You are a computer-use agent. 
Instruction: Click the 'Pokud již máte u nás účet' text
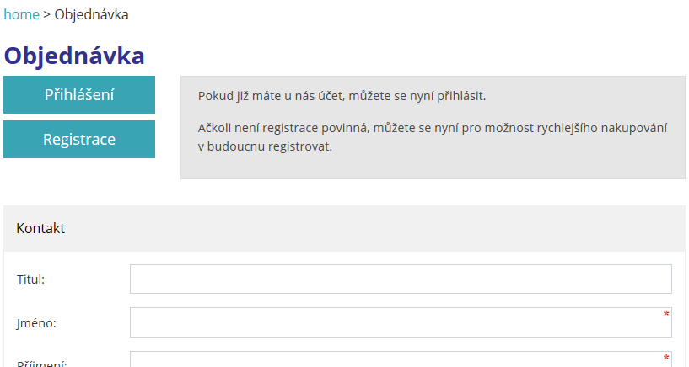pyautogui.click(x=342, y=96)
